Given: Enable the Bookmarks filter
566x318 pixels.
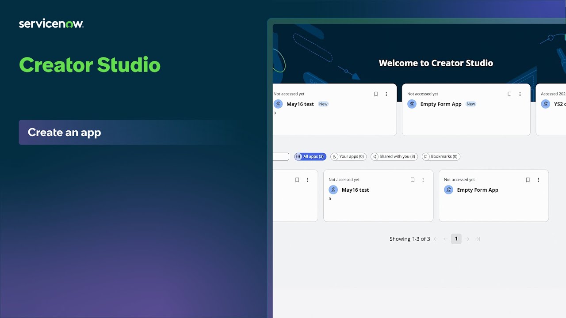Looking at the screenshot, I should tap(441, 156).
